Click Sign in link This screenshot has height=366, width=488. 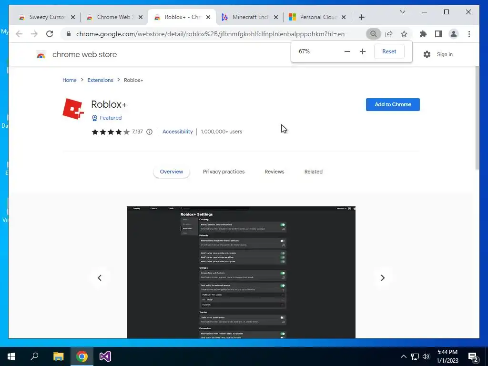click(445, 54)
